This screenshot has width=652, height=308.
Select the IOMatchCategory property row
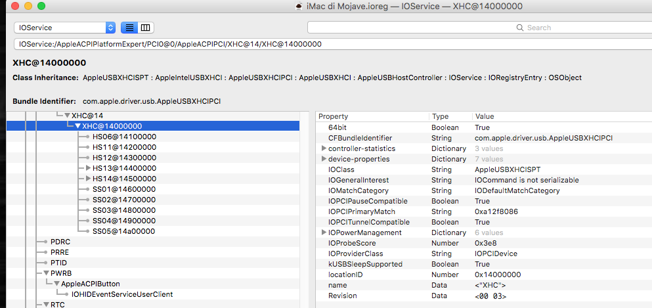coord(484,190)
